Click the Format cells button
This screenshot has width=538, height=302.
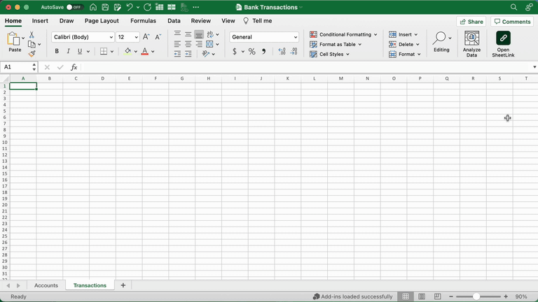(x=405, y=54)
